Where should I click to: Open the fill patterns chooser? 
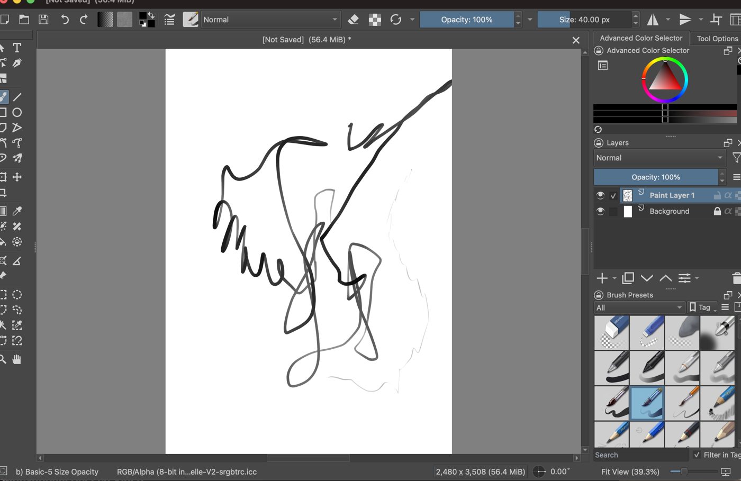[x=124, y=20]
